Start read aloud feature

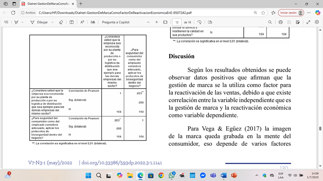pos(82,22)
